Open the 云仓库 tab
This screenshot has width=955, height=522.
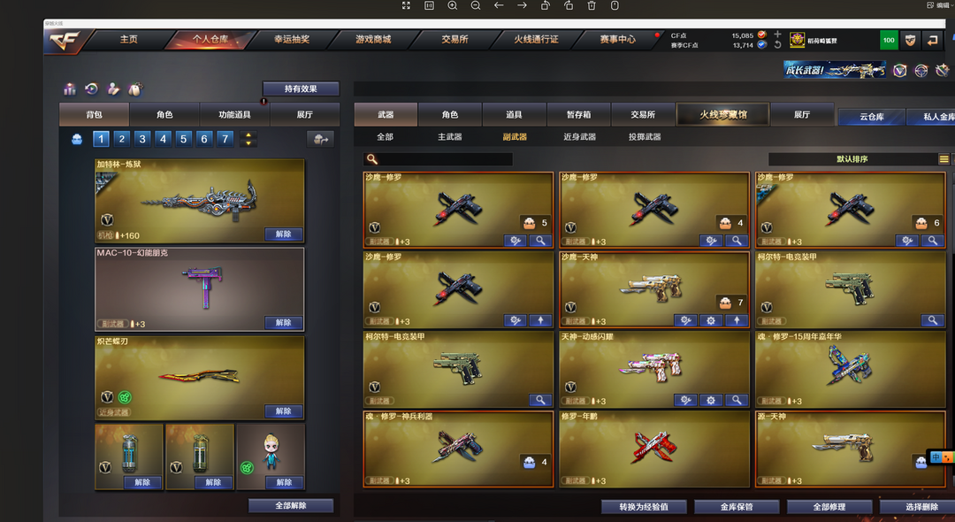tap(872, 117)
